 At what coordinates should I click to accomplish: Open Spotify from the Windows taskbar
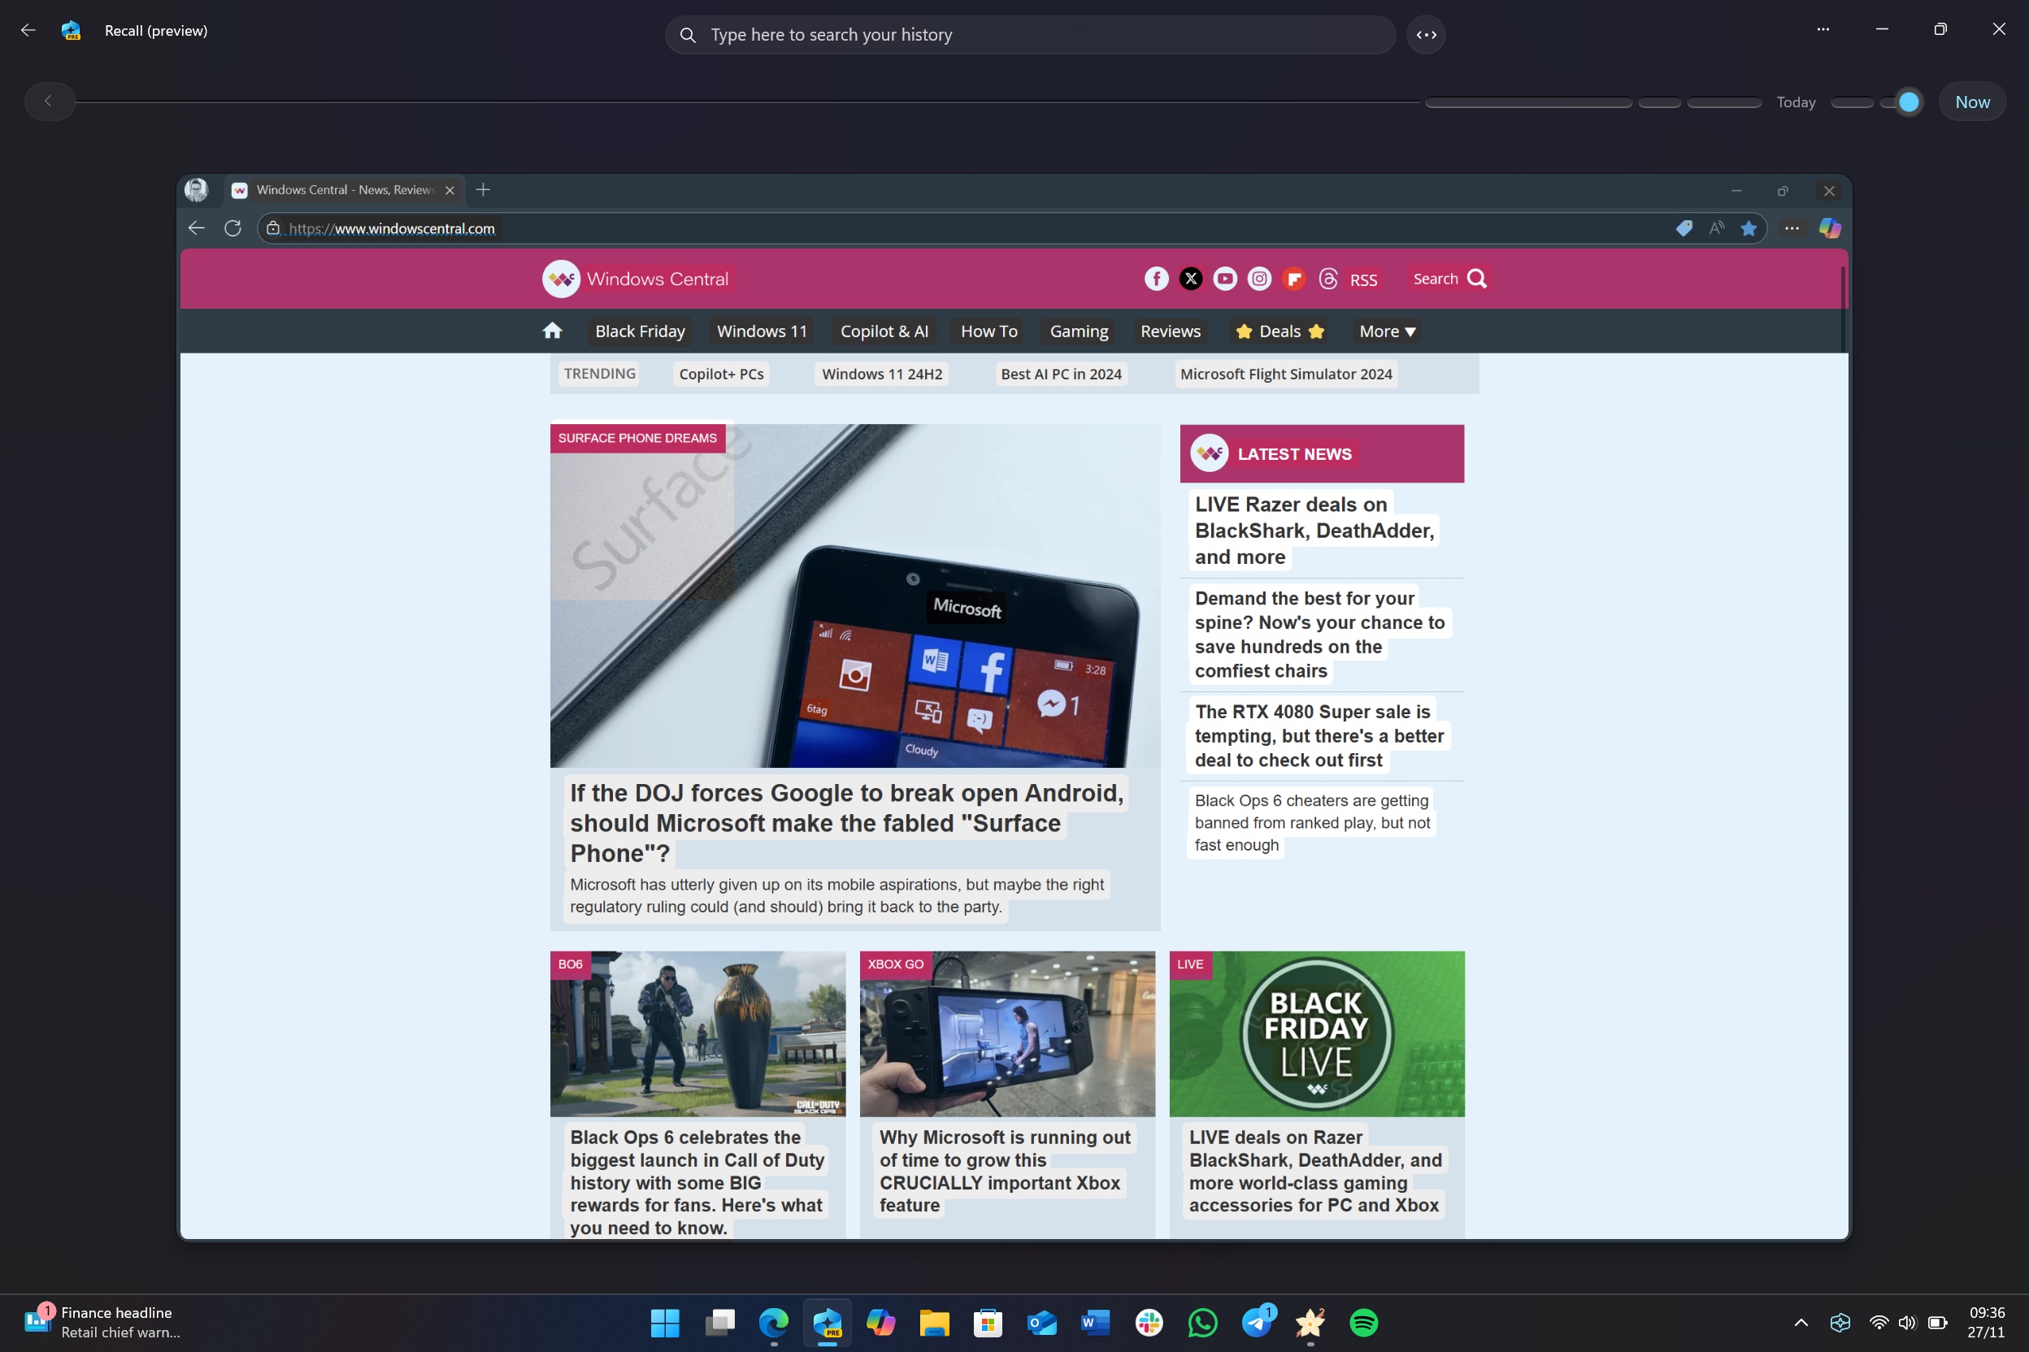pyautogui.click(x=1365, y=1322)
